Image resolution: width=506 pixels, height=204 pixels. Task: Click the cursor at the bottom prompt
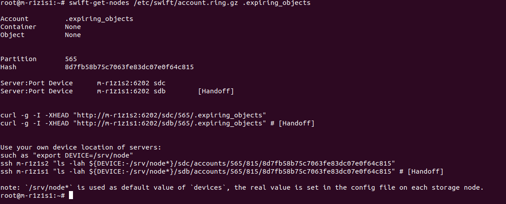[x=71, y=196]
